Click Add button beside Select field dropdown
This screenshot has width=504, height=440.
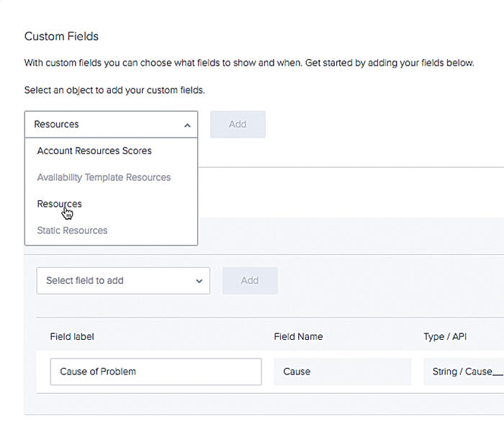(250, 281)
